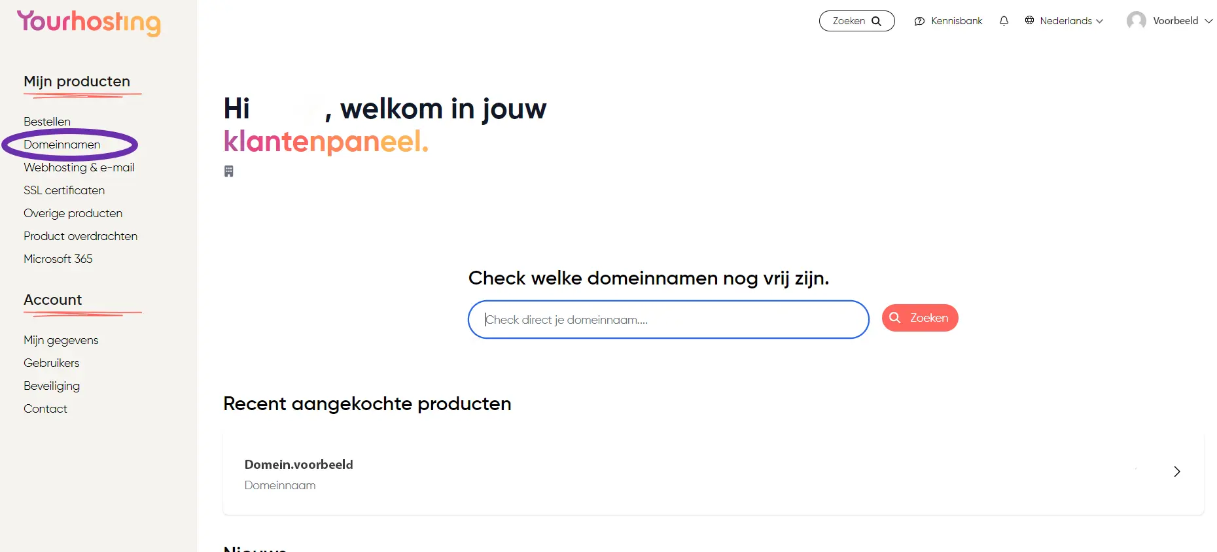Click the magnifier icon in top Zoeken
Viewport: 1217px width, 552px height.
point(877,21)
